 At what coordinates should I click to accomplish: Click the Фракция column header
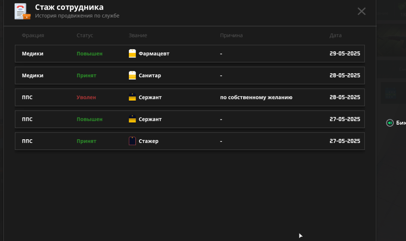tap(33, 35)
